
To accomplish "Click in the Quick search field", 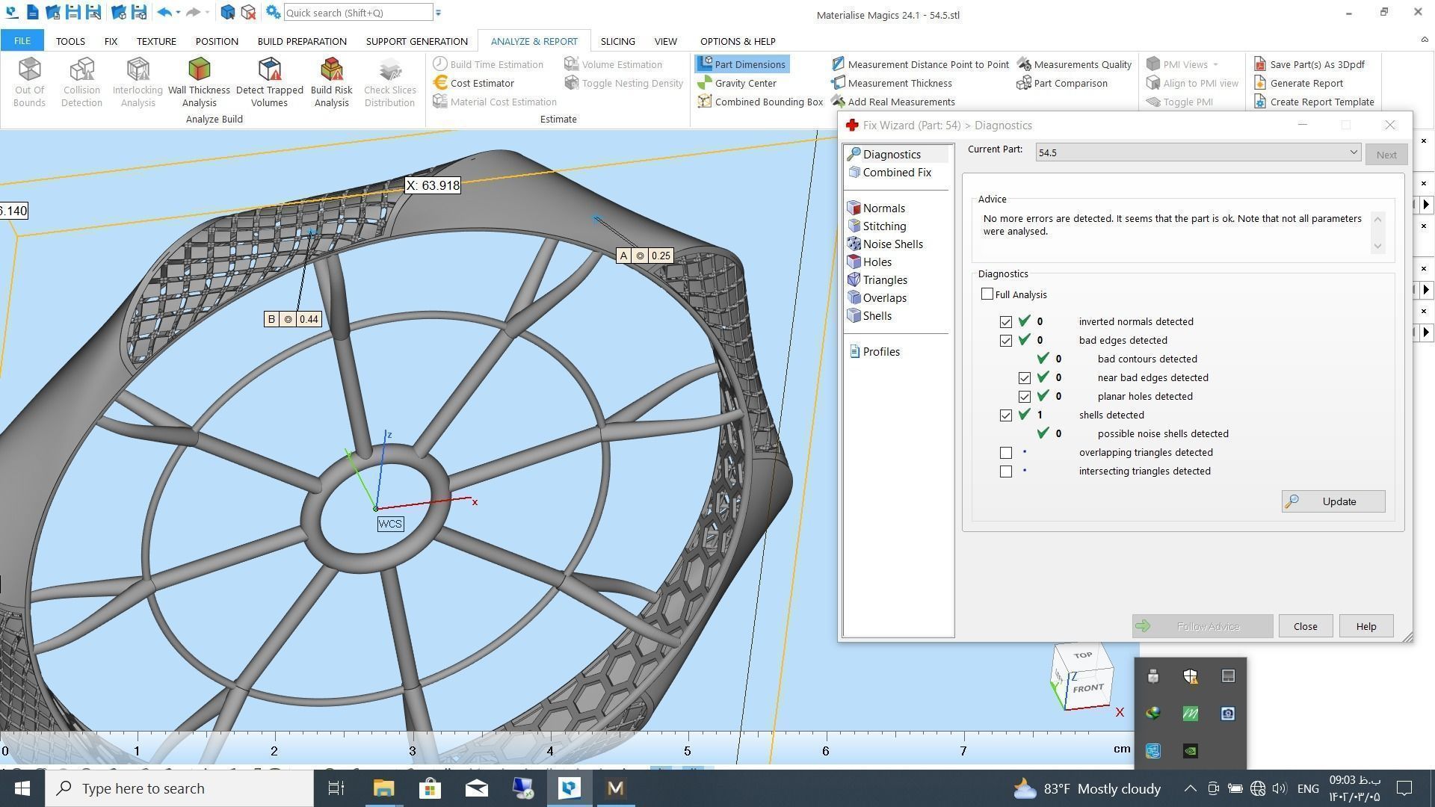I will click(x=357, y=13).
